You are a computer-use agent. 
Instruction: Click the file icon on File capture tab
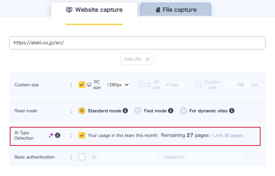158,10
